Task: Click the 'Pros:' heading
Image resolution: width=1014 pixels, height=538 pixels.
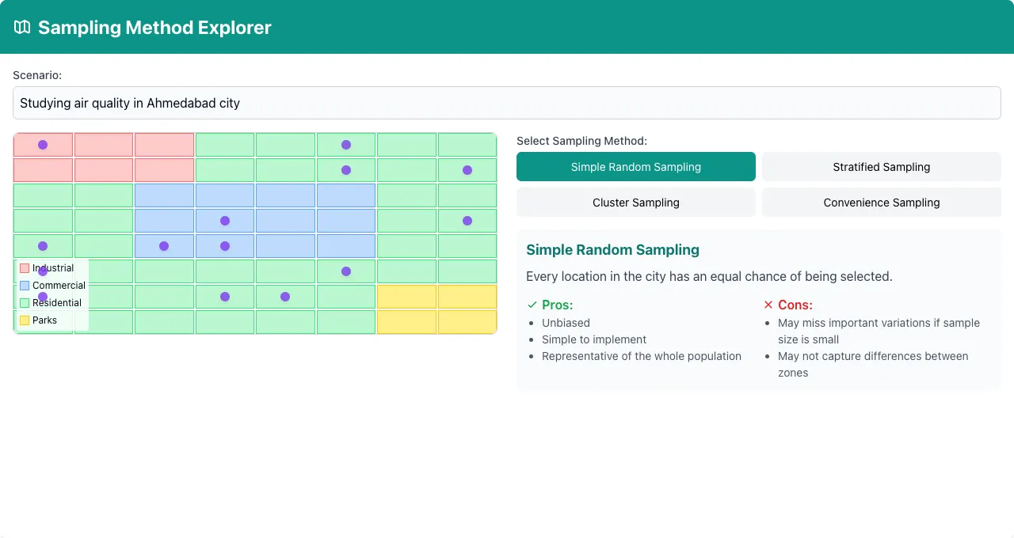Action: point(557,305)
